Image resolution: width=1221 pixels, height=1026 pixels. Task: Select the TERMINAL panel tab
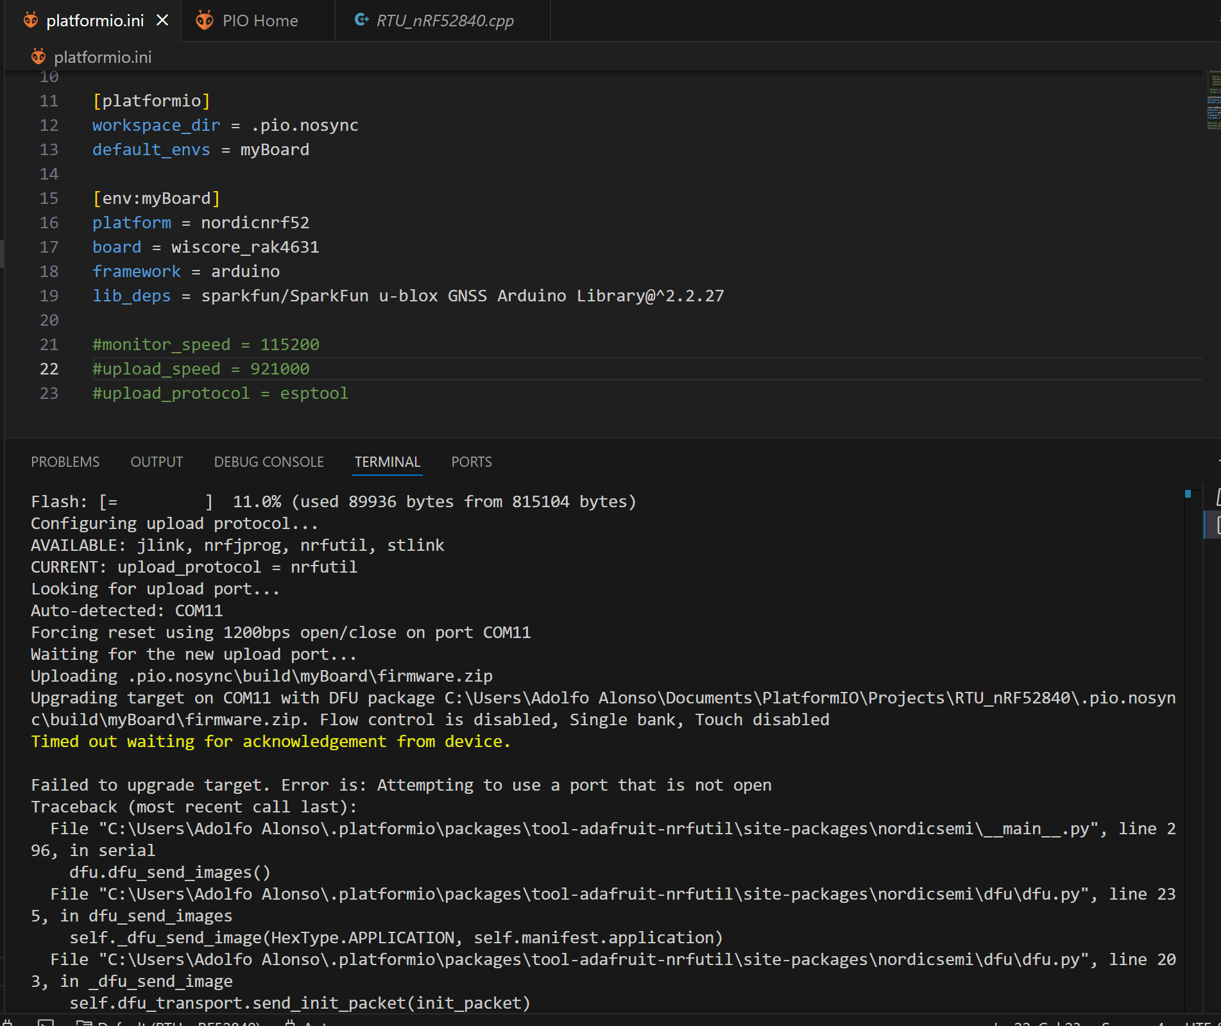tap(387, 462)
